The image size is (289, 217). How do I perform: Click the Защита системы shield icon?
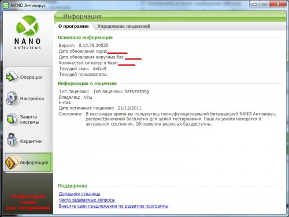pyautogui.click(x=12, y=119)
